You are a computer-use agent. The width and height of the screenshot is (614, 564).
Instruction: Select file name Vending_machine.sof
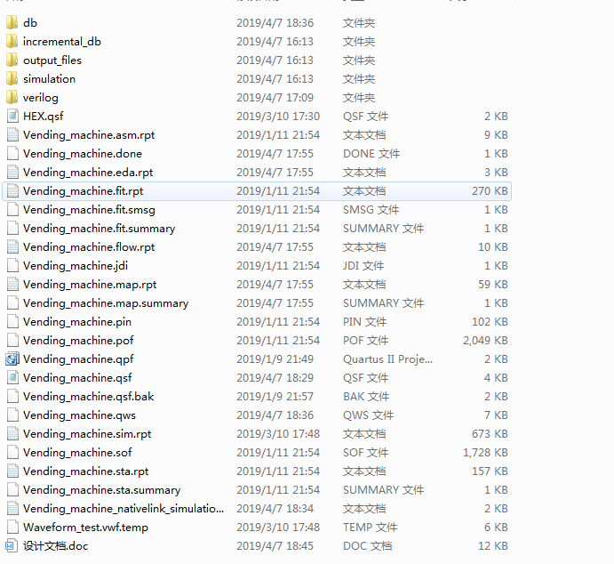tap(77, 453)
